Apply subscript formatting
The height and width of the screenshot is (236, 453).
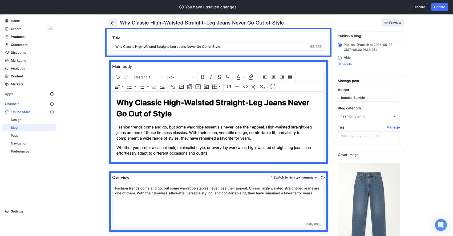click(x=262, y=87)
